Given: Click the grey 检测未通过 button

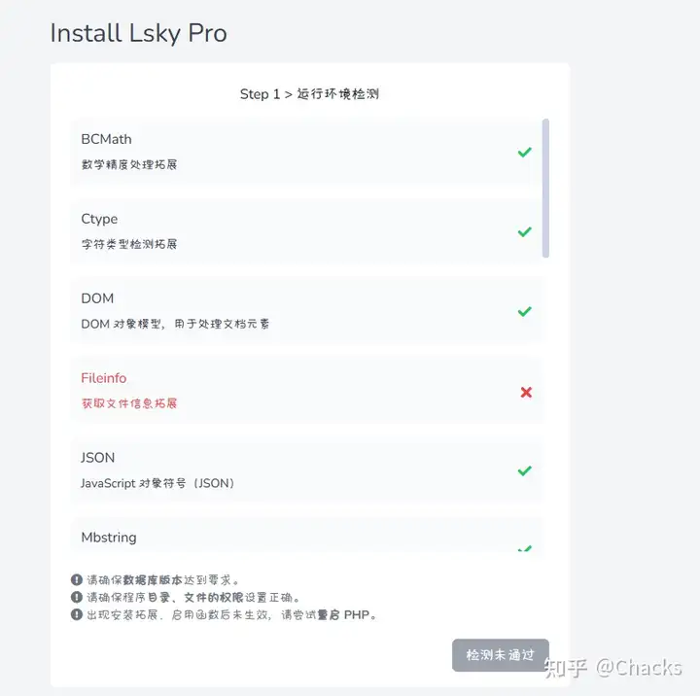Looking at the screenshot, I should coord(501,655).
